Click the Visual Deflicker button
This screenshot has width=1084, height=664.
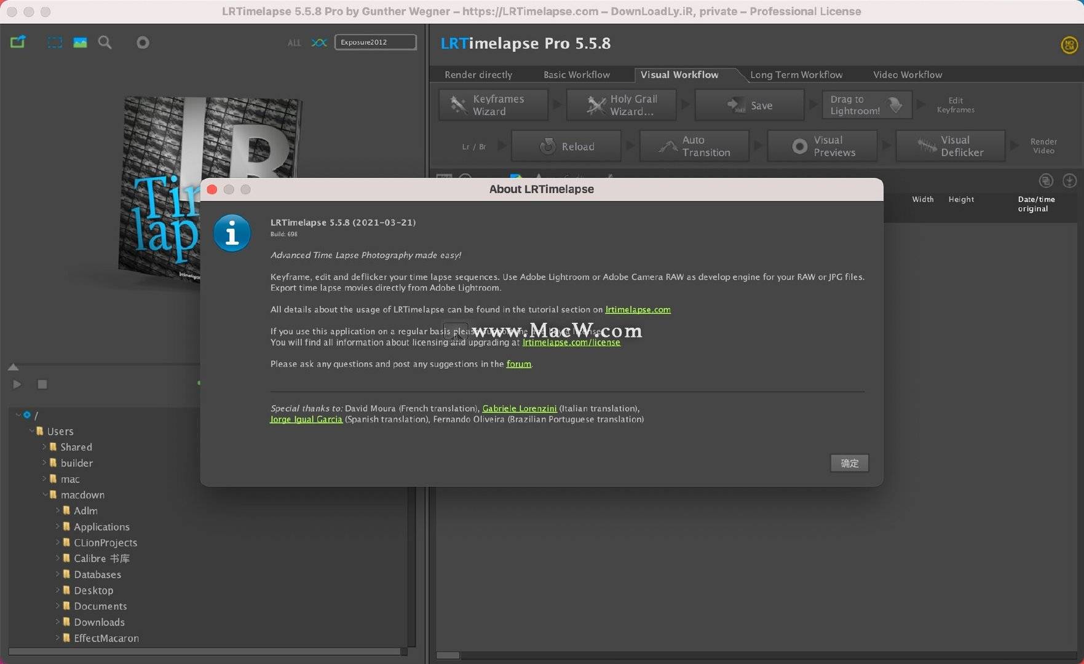pyautogui.click(x=951, y=146)
